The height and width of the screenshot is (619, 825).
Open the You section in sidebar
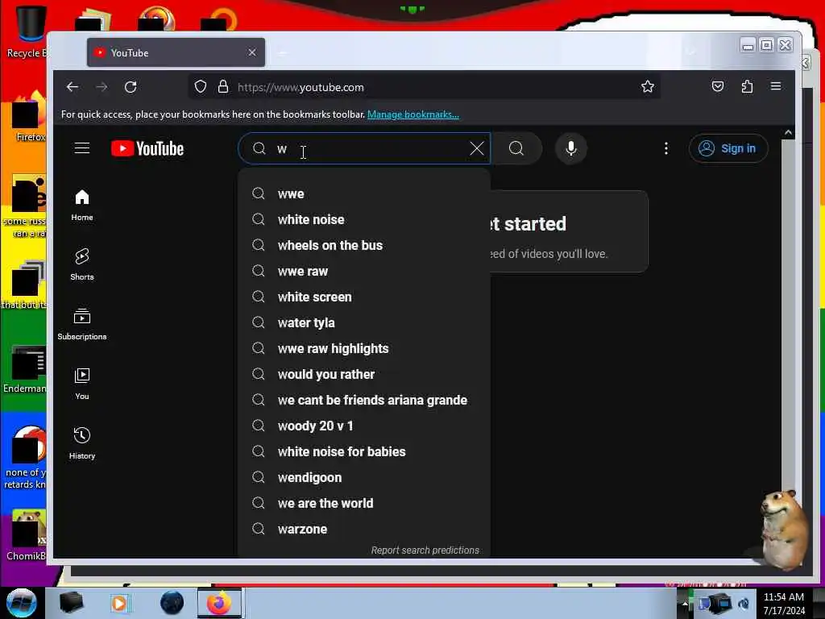coord(82,384)
